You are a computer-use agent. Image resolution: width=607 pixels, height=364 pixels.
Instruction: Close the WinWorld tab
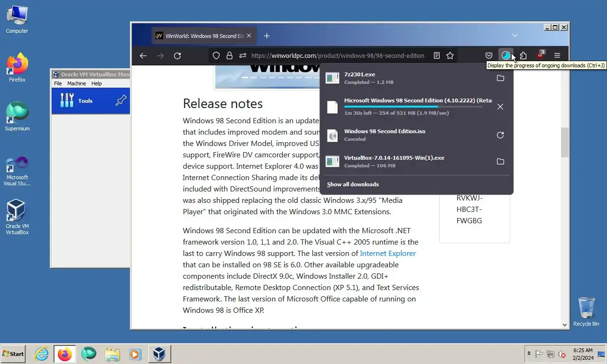(249, 36)
